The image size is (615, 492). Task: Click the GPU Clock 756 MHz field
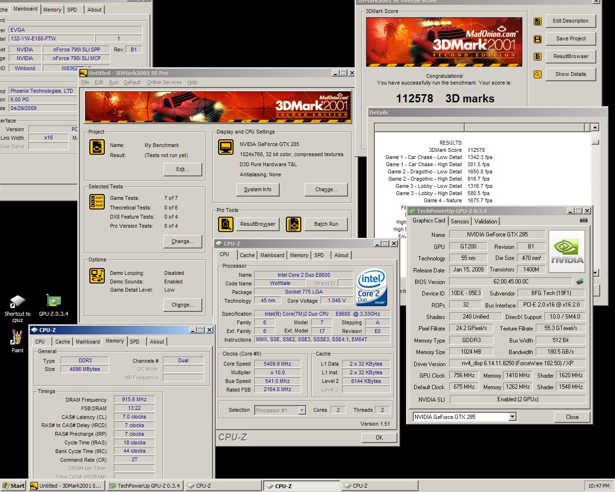pos(464,375)
